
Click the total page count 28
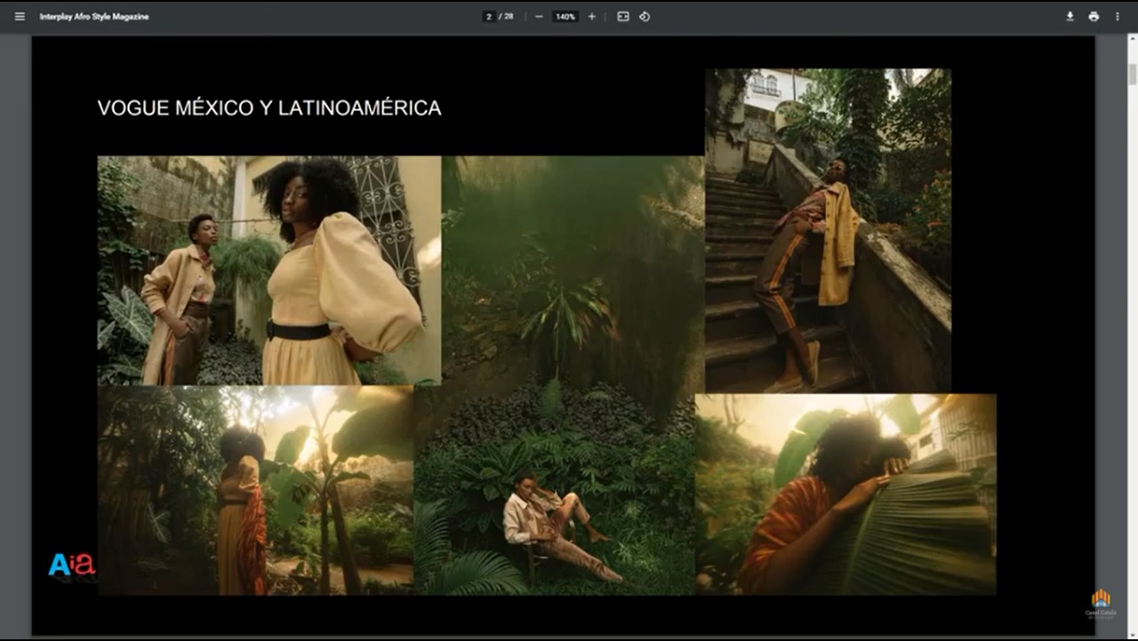click(x=509, y=16)
